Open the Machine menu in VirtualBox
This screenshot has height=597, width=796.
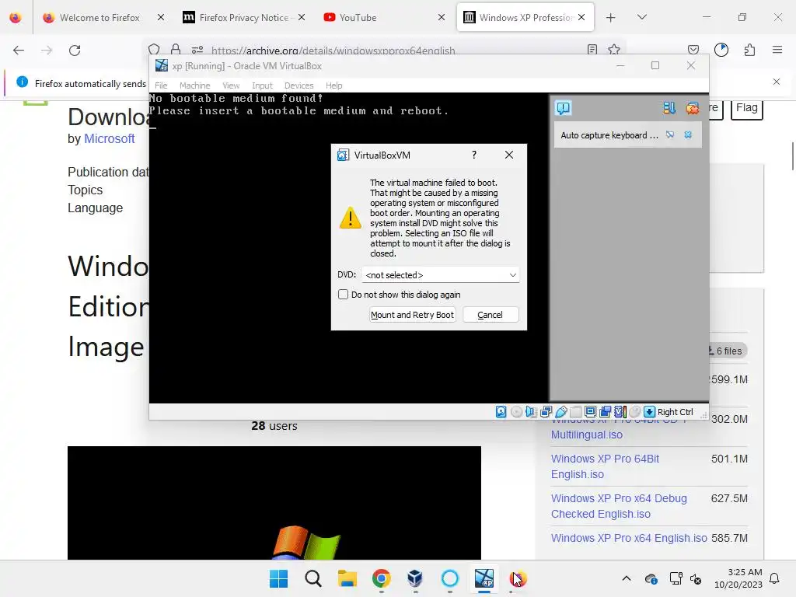click(x=195, y=86)
